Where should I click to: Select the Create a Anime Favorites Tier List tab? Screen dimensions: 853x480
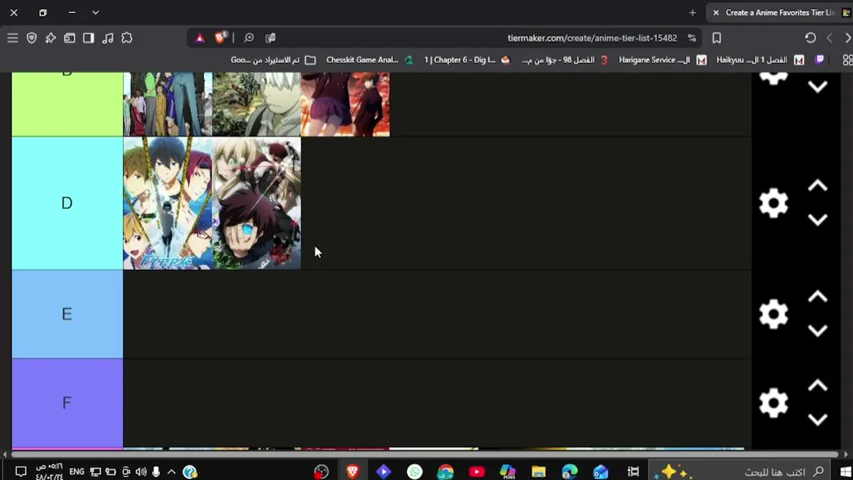coord(779,13)
